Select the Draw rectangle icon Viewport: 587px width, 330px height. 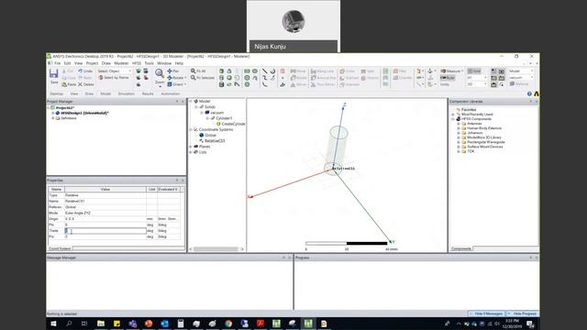(x=247, y=71)
